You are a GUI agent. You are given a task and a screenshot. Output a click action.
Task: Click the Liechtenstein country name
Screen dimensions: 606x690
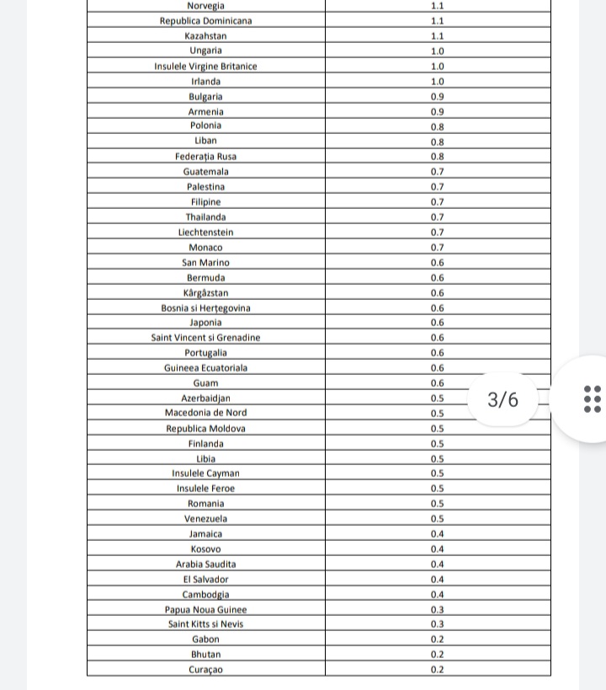pos(206,233)
